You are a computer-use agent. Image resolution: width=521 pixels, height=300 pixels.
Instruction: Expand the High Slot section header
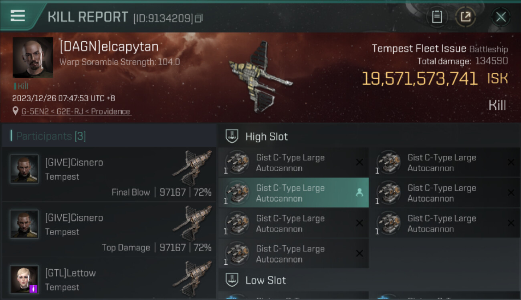[369, 136]
